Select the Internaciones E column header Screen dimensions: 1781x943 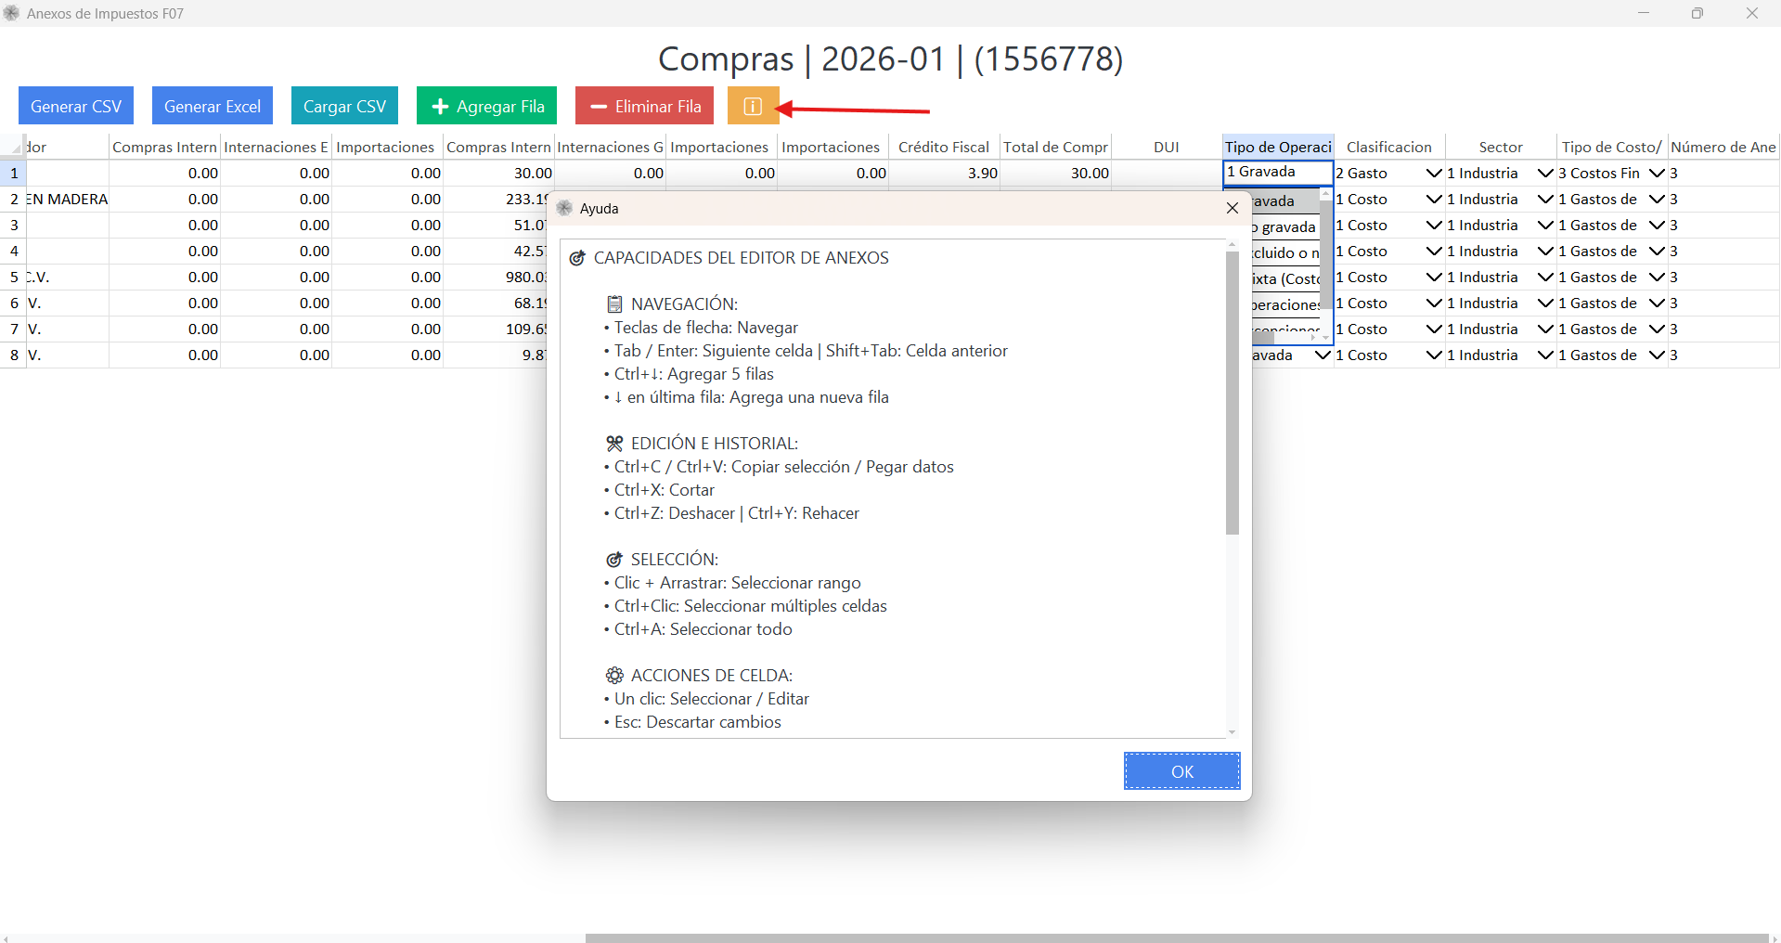[x=276, y=147]
